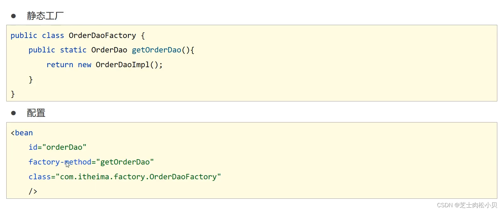Image resolution: width=502 pixels, height=211 pixels.
Task: Click the new keyword in return statement
Action: click(x=84, y=65)
